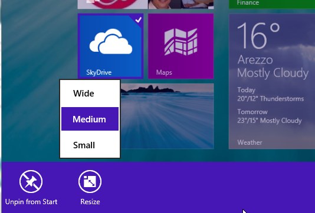
Task: Open the Maps tile
Action: click(x=181, y=46)
